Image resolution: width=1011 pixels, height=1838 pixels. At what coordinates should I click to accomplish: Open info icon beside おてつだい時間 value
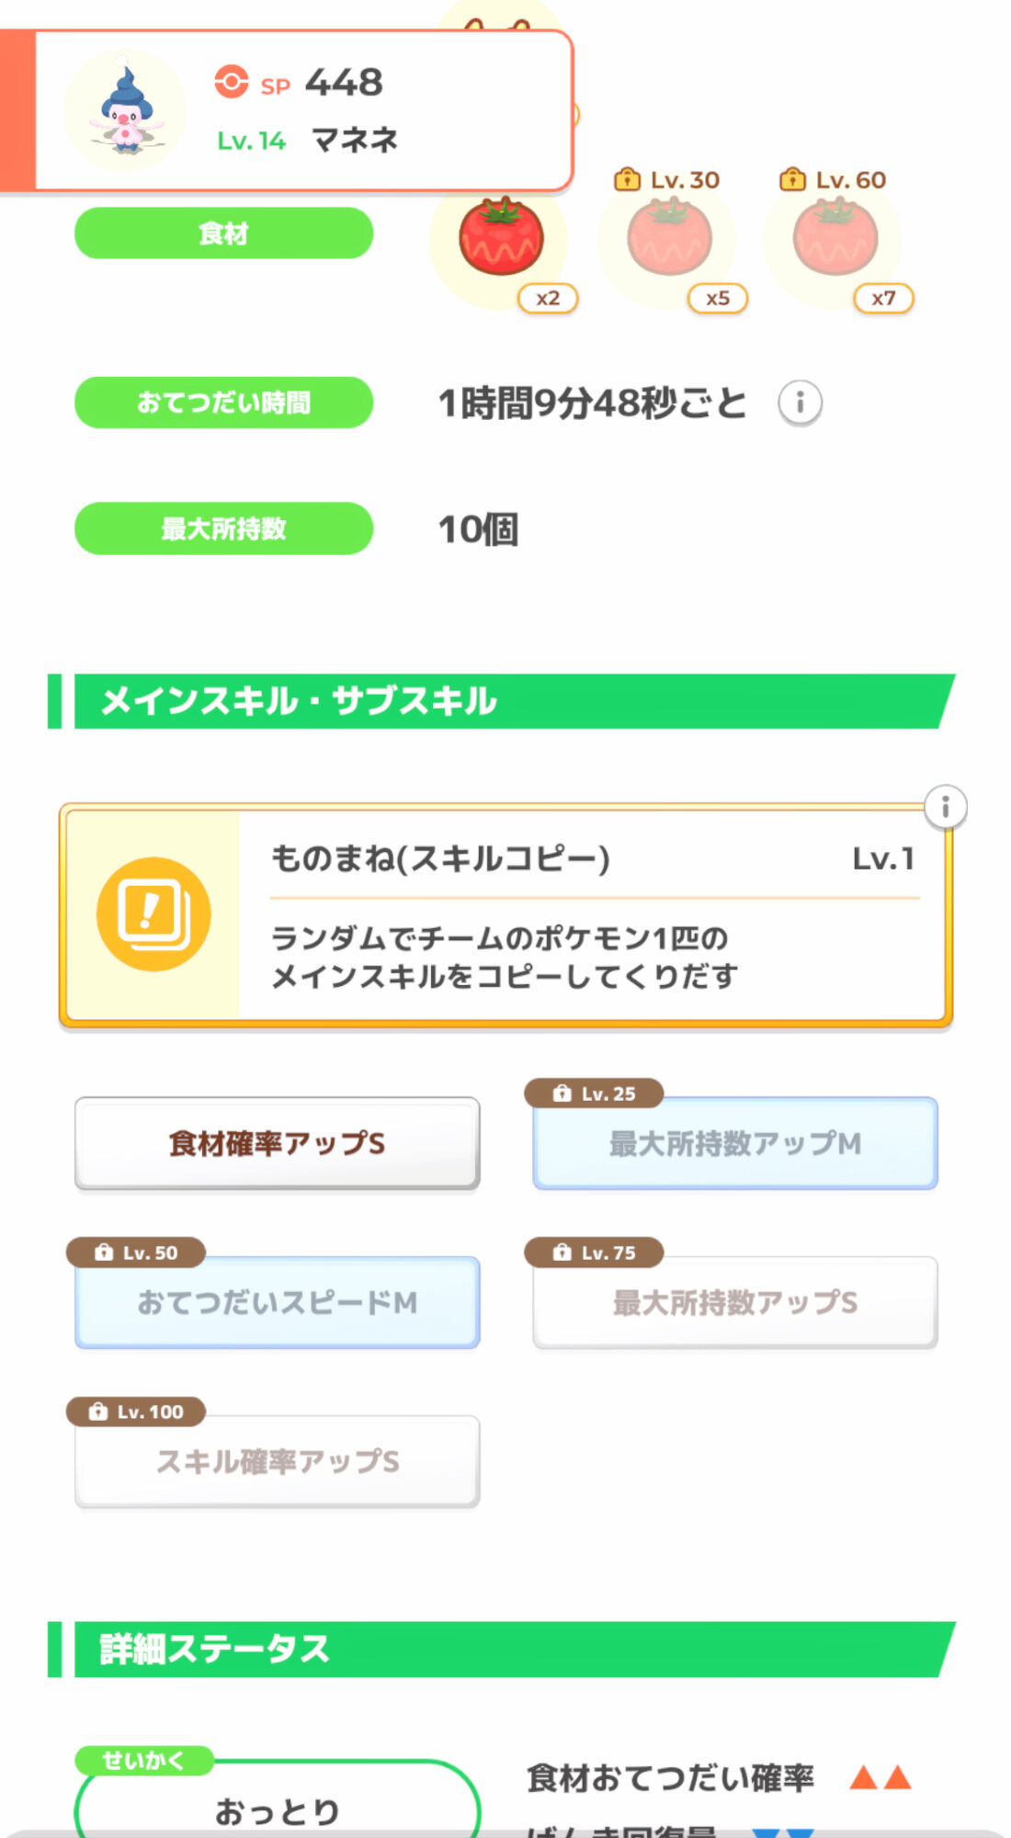[x=800, y=403]
